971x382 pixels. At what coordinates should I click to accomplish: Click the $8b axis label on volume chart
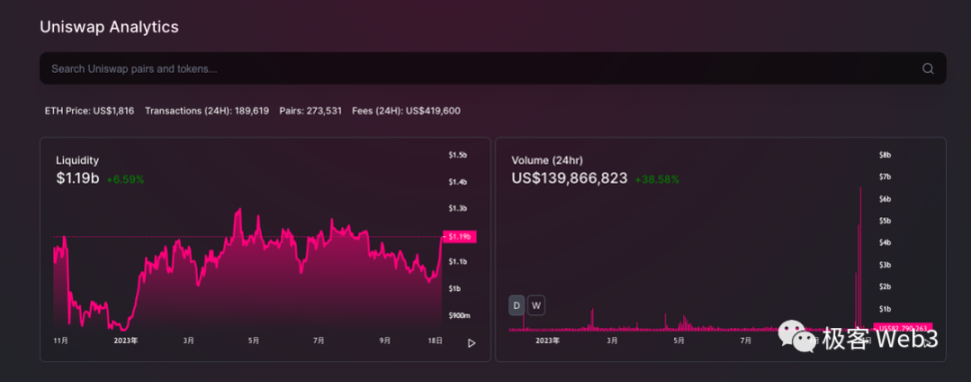coord(885,156)
